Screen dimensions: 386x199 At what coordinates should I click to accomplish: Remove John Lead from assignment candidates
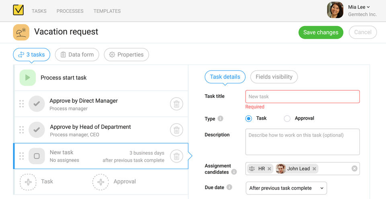(x=314, y=169)
